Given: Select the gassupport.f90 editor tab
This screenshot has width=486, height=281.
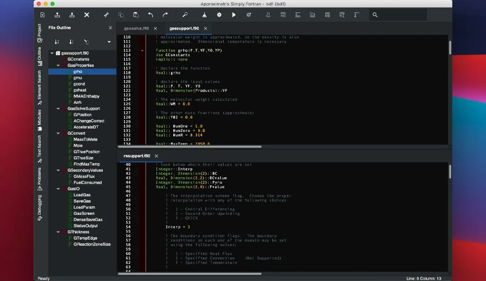Looking at the screenshot, I should [x=184, y=28].
